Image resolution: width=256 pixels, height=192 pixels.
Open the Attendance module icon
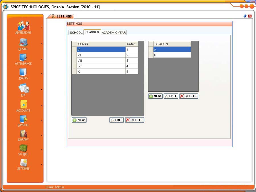(23, 57)
